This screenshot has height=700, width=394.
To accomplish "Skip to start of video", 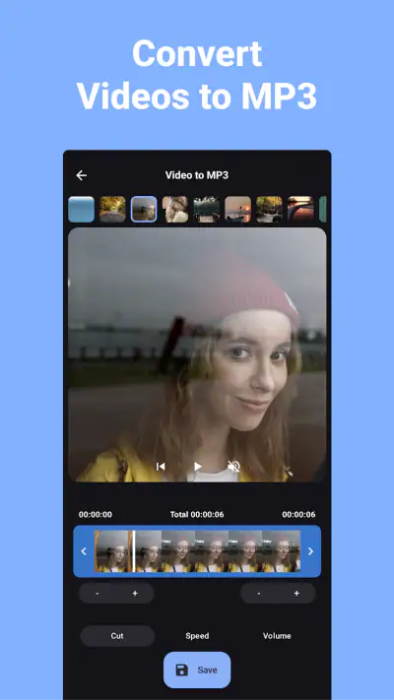I will pos(161,467).
